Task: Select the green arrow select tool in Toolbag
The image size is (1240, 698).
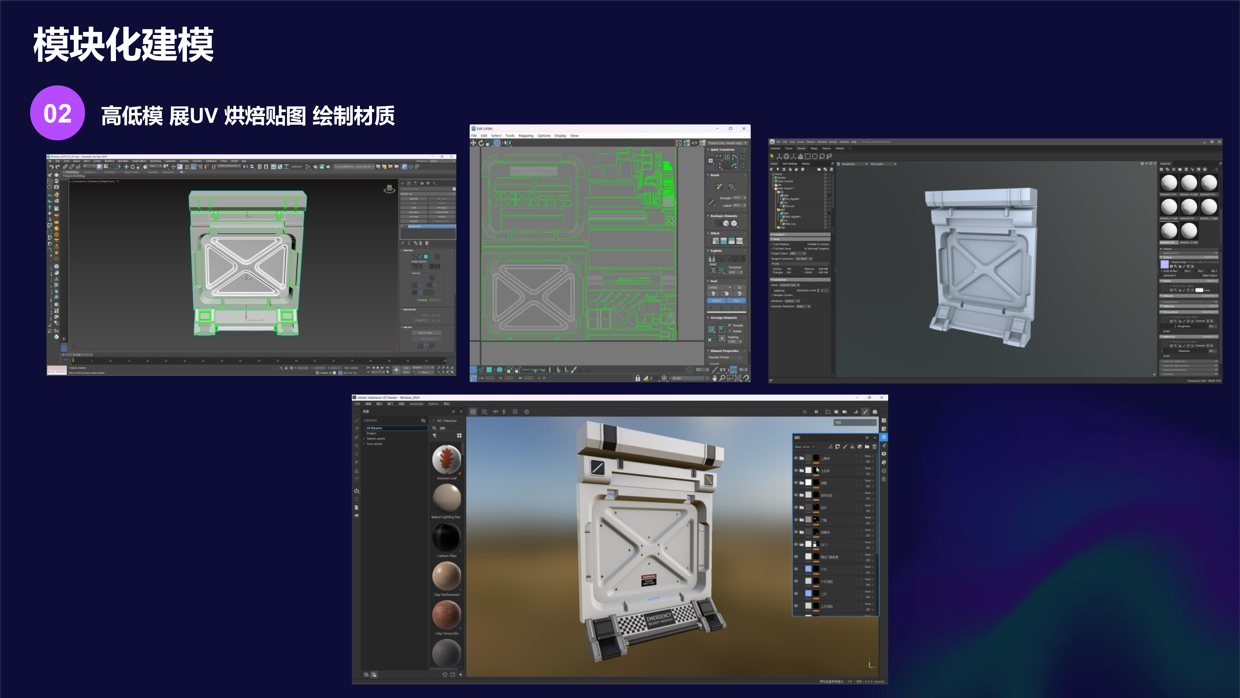Action: (x=772, y=156)
